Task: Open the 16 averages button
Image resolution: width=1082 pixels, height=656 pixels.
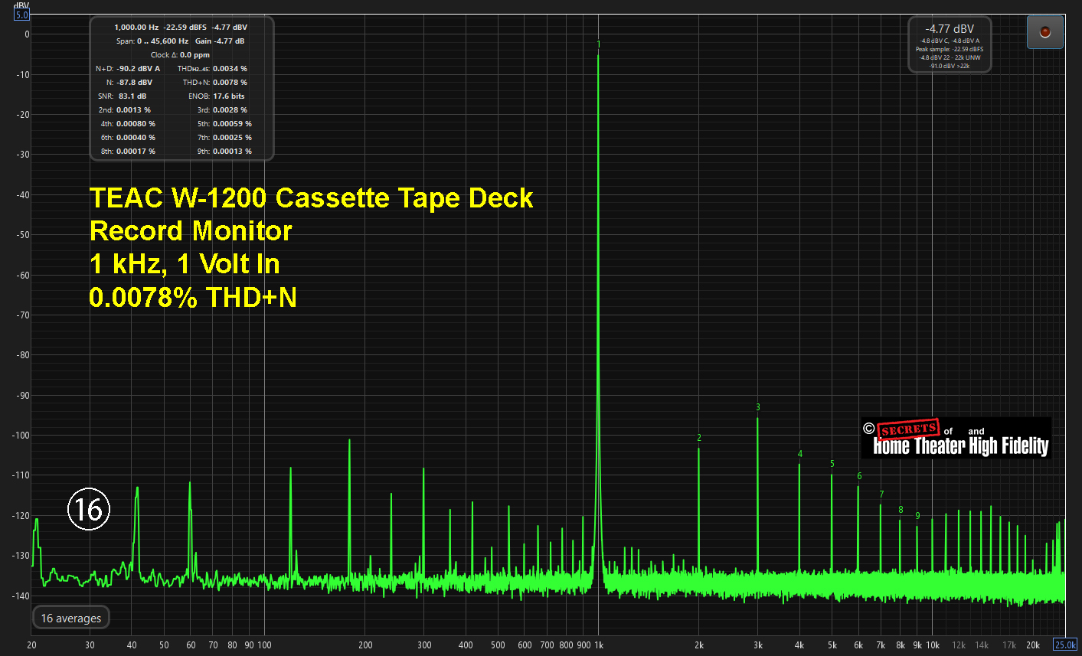Action: (71, 618)
